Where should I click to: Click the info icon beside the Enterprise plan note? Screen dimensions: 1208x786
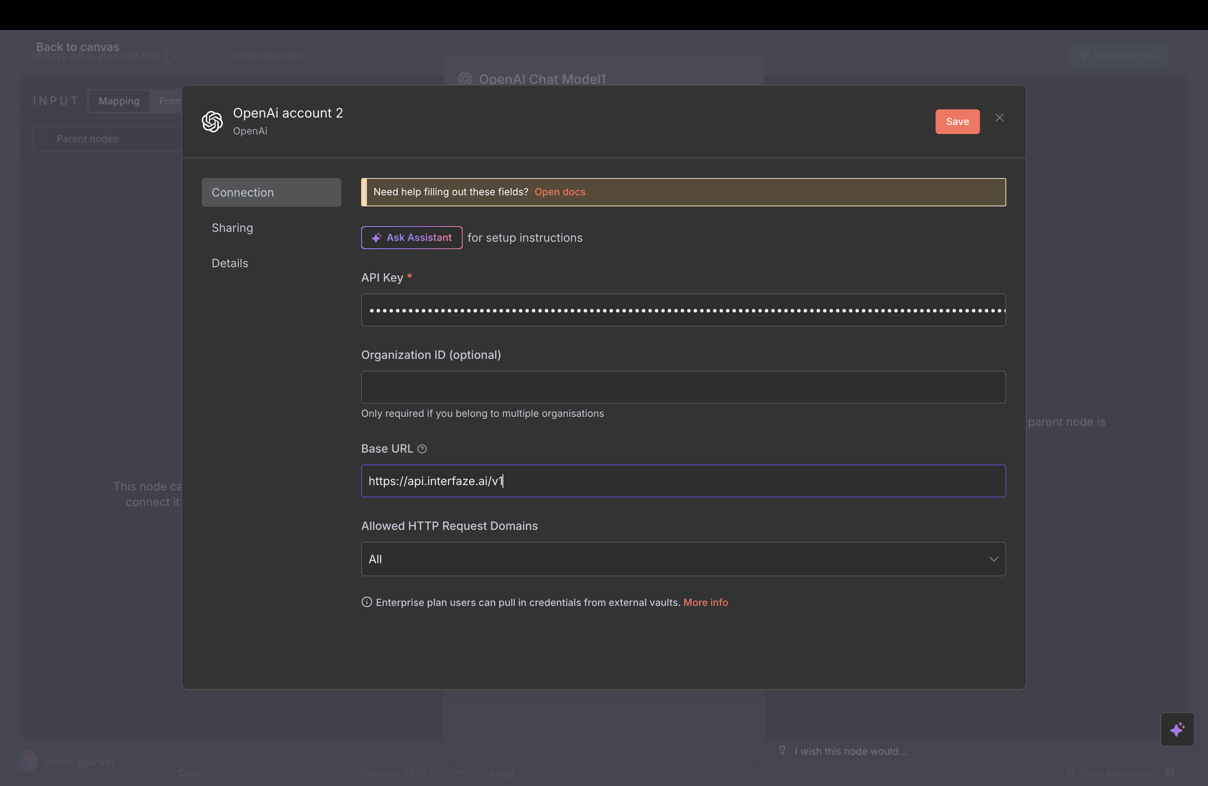pos(367,602)
